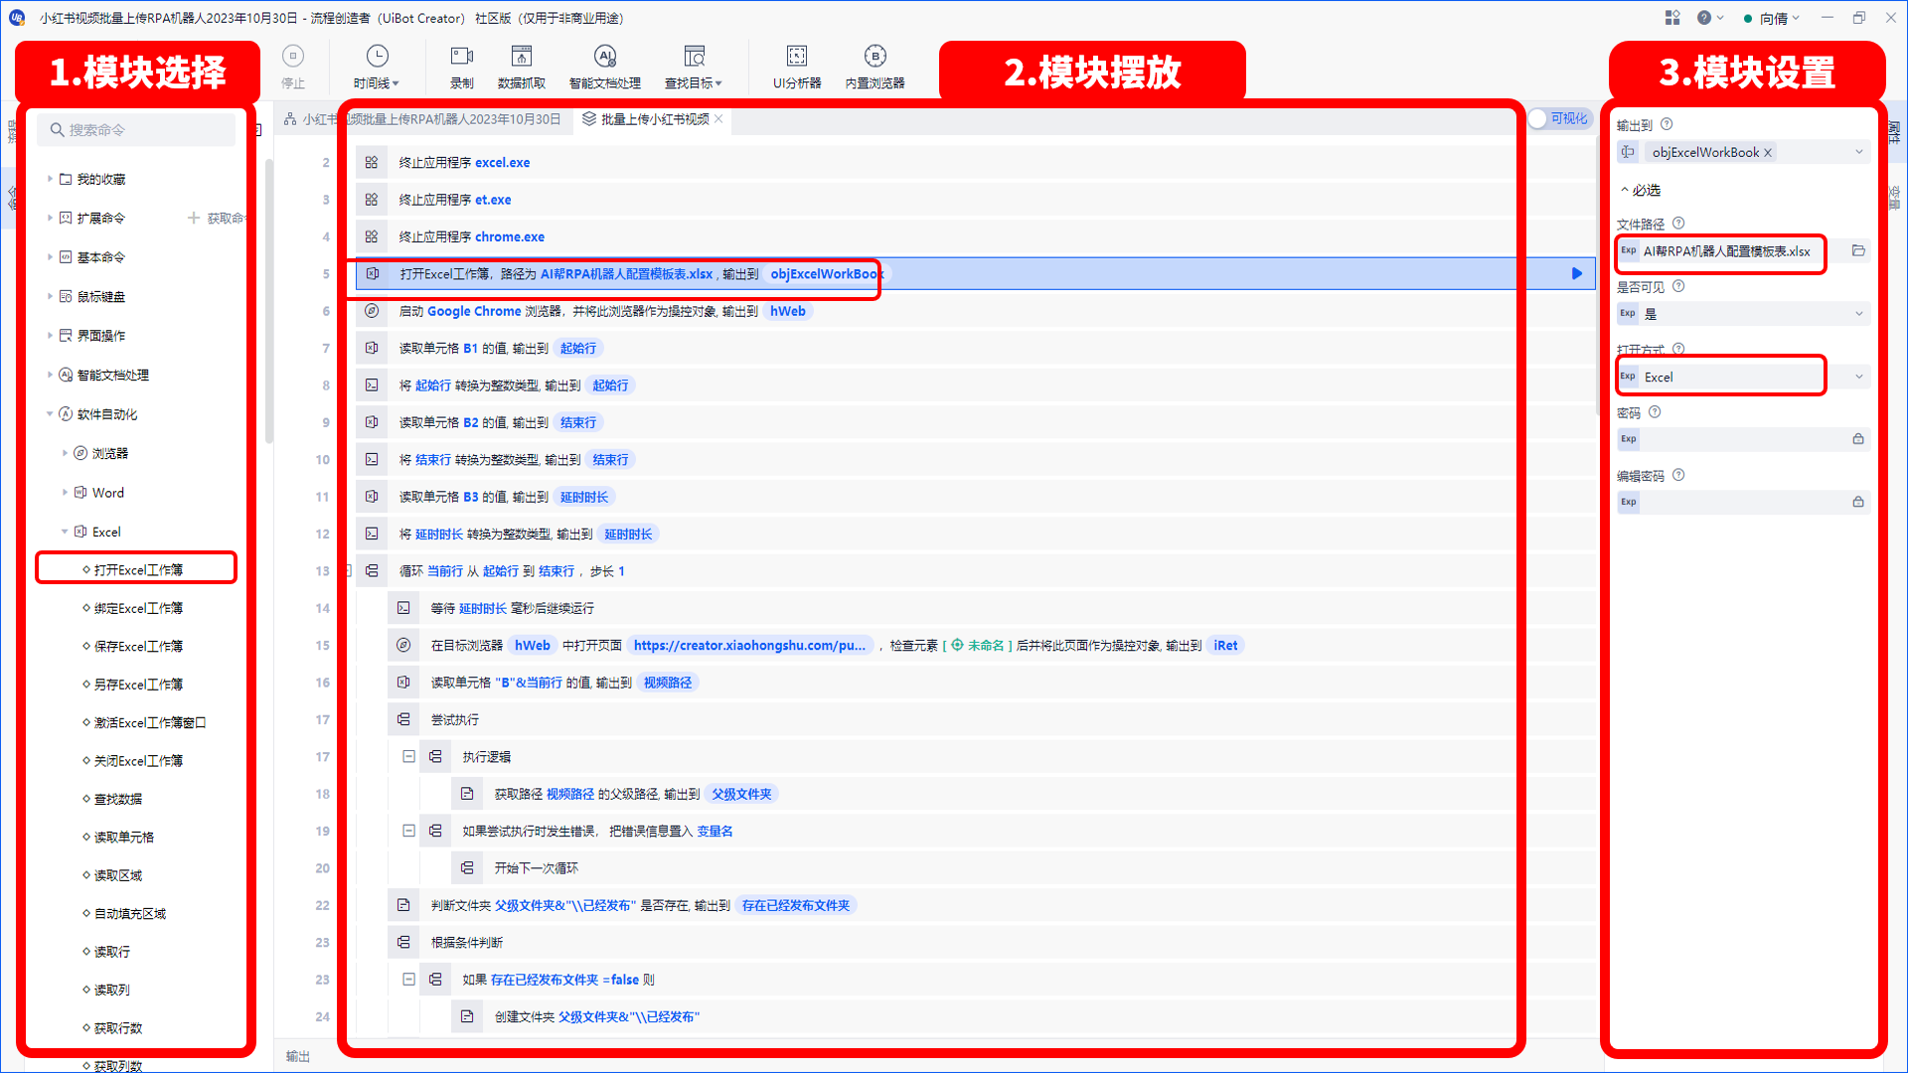Image resolution: width=1908 pixels, height=1073 pixels.
Task: Click the 密码 input field
Action: pyautogui.click(x=1743, y=439)
